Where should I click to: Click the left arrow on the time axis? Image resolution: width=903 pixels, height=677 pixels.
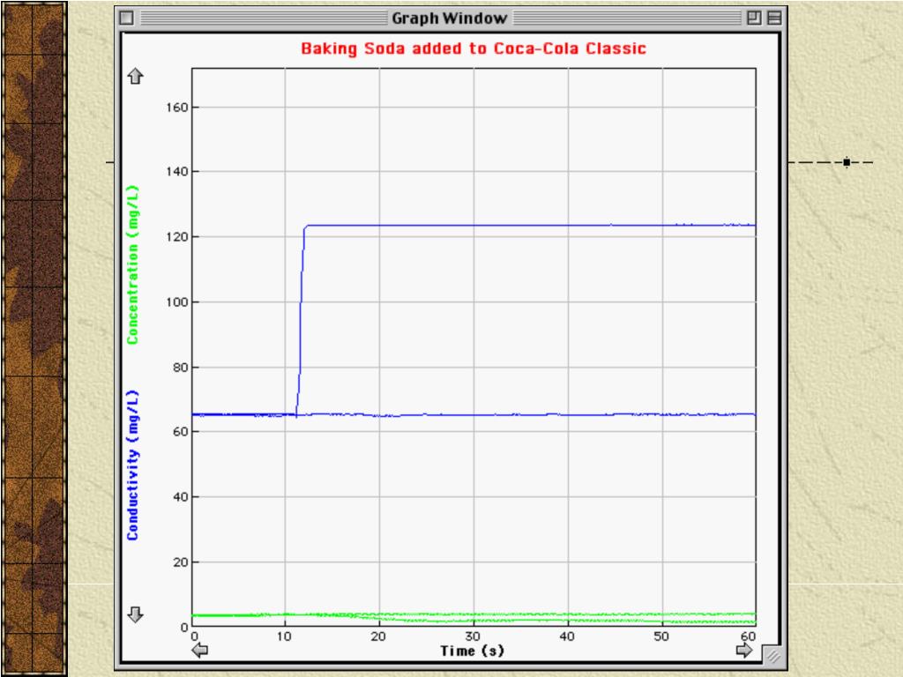pyautogui.click(x=199, y=651)
